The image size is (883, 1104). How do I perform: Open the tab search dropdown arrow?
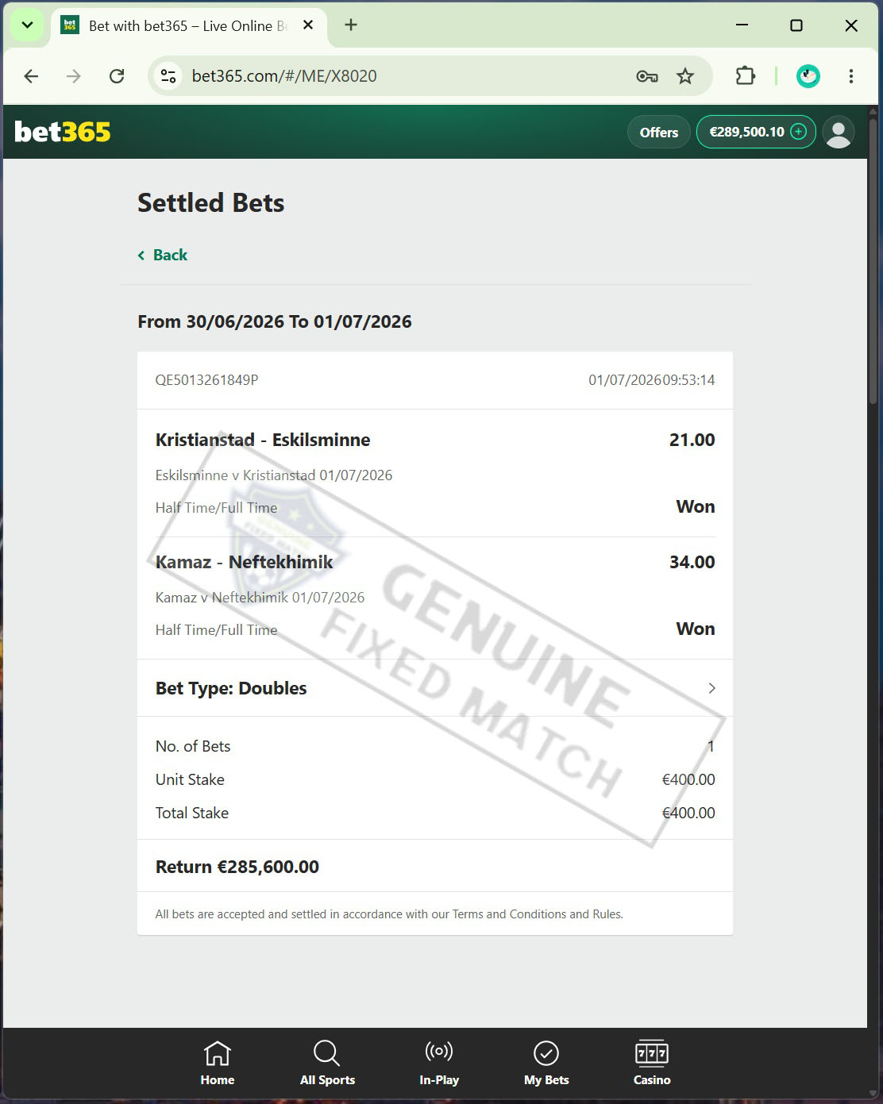(27, 25)
